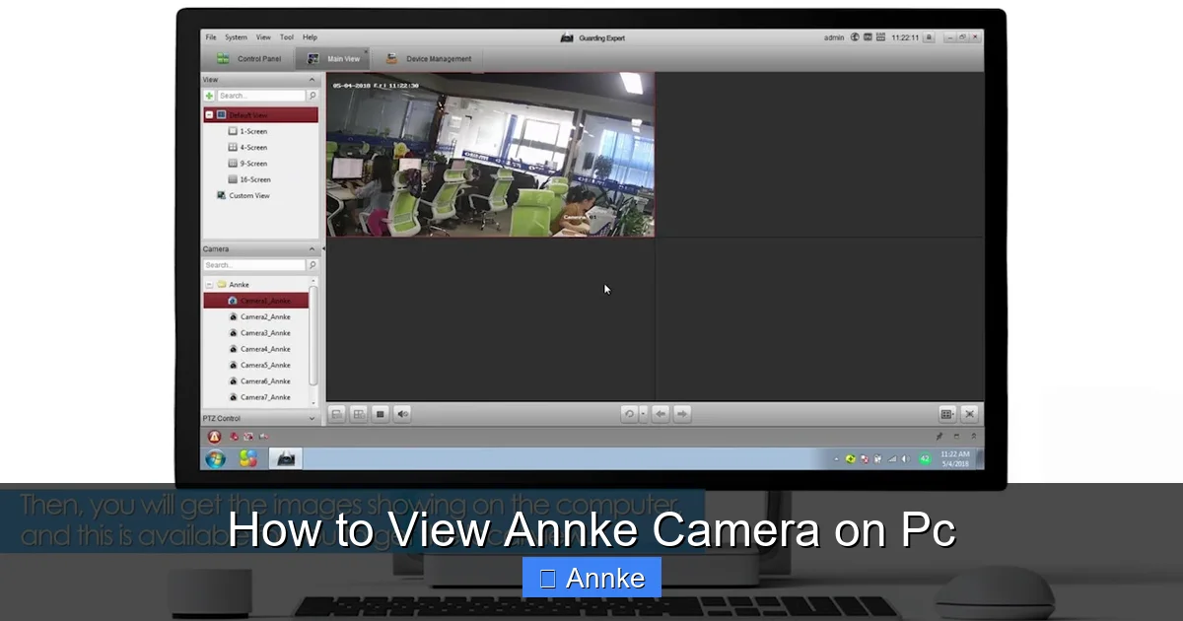Click the green 42 tray icon

click(925, 459)
